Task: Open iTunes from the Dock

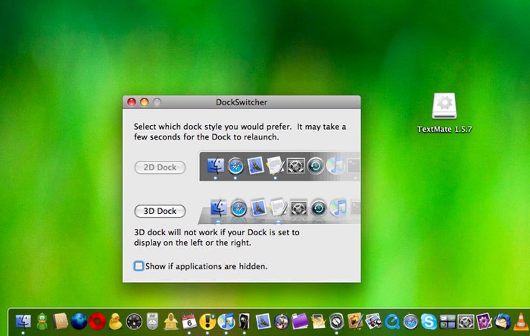Action: (226, 321)
